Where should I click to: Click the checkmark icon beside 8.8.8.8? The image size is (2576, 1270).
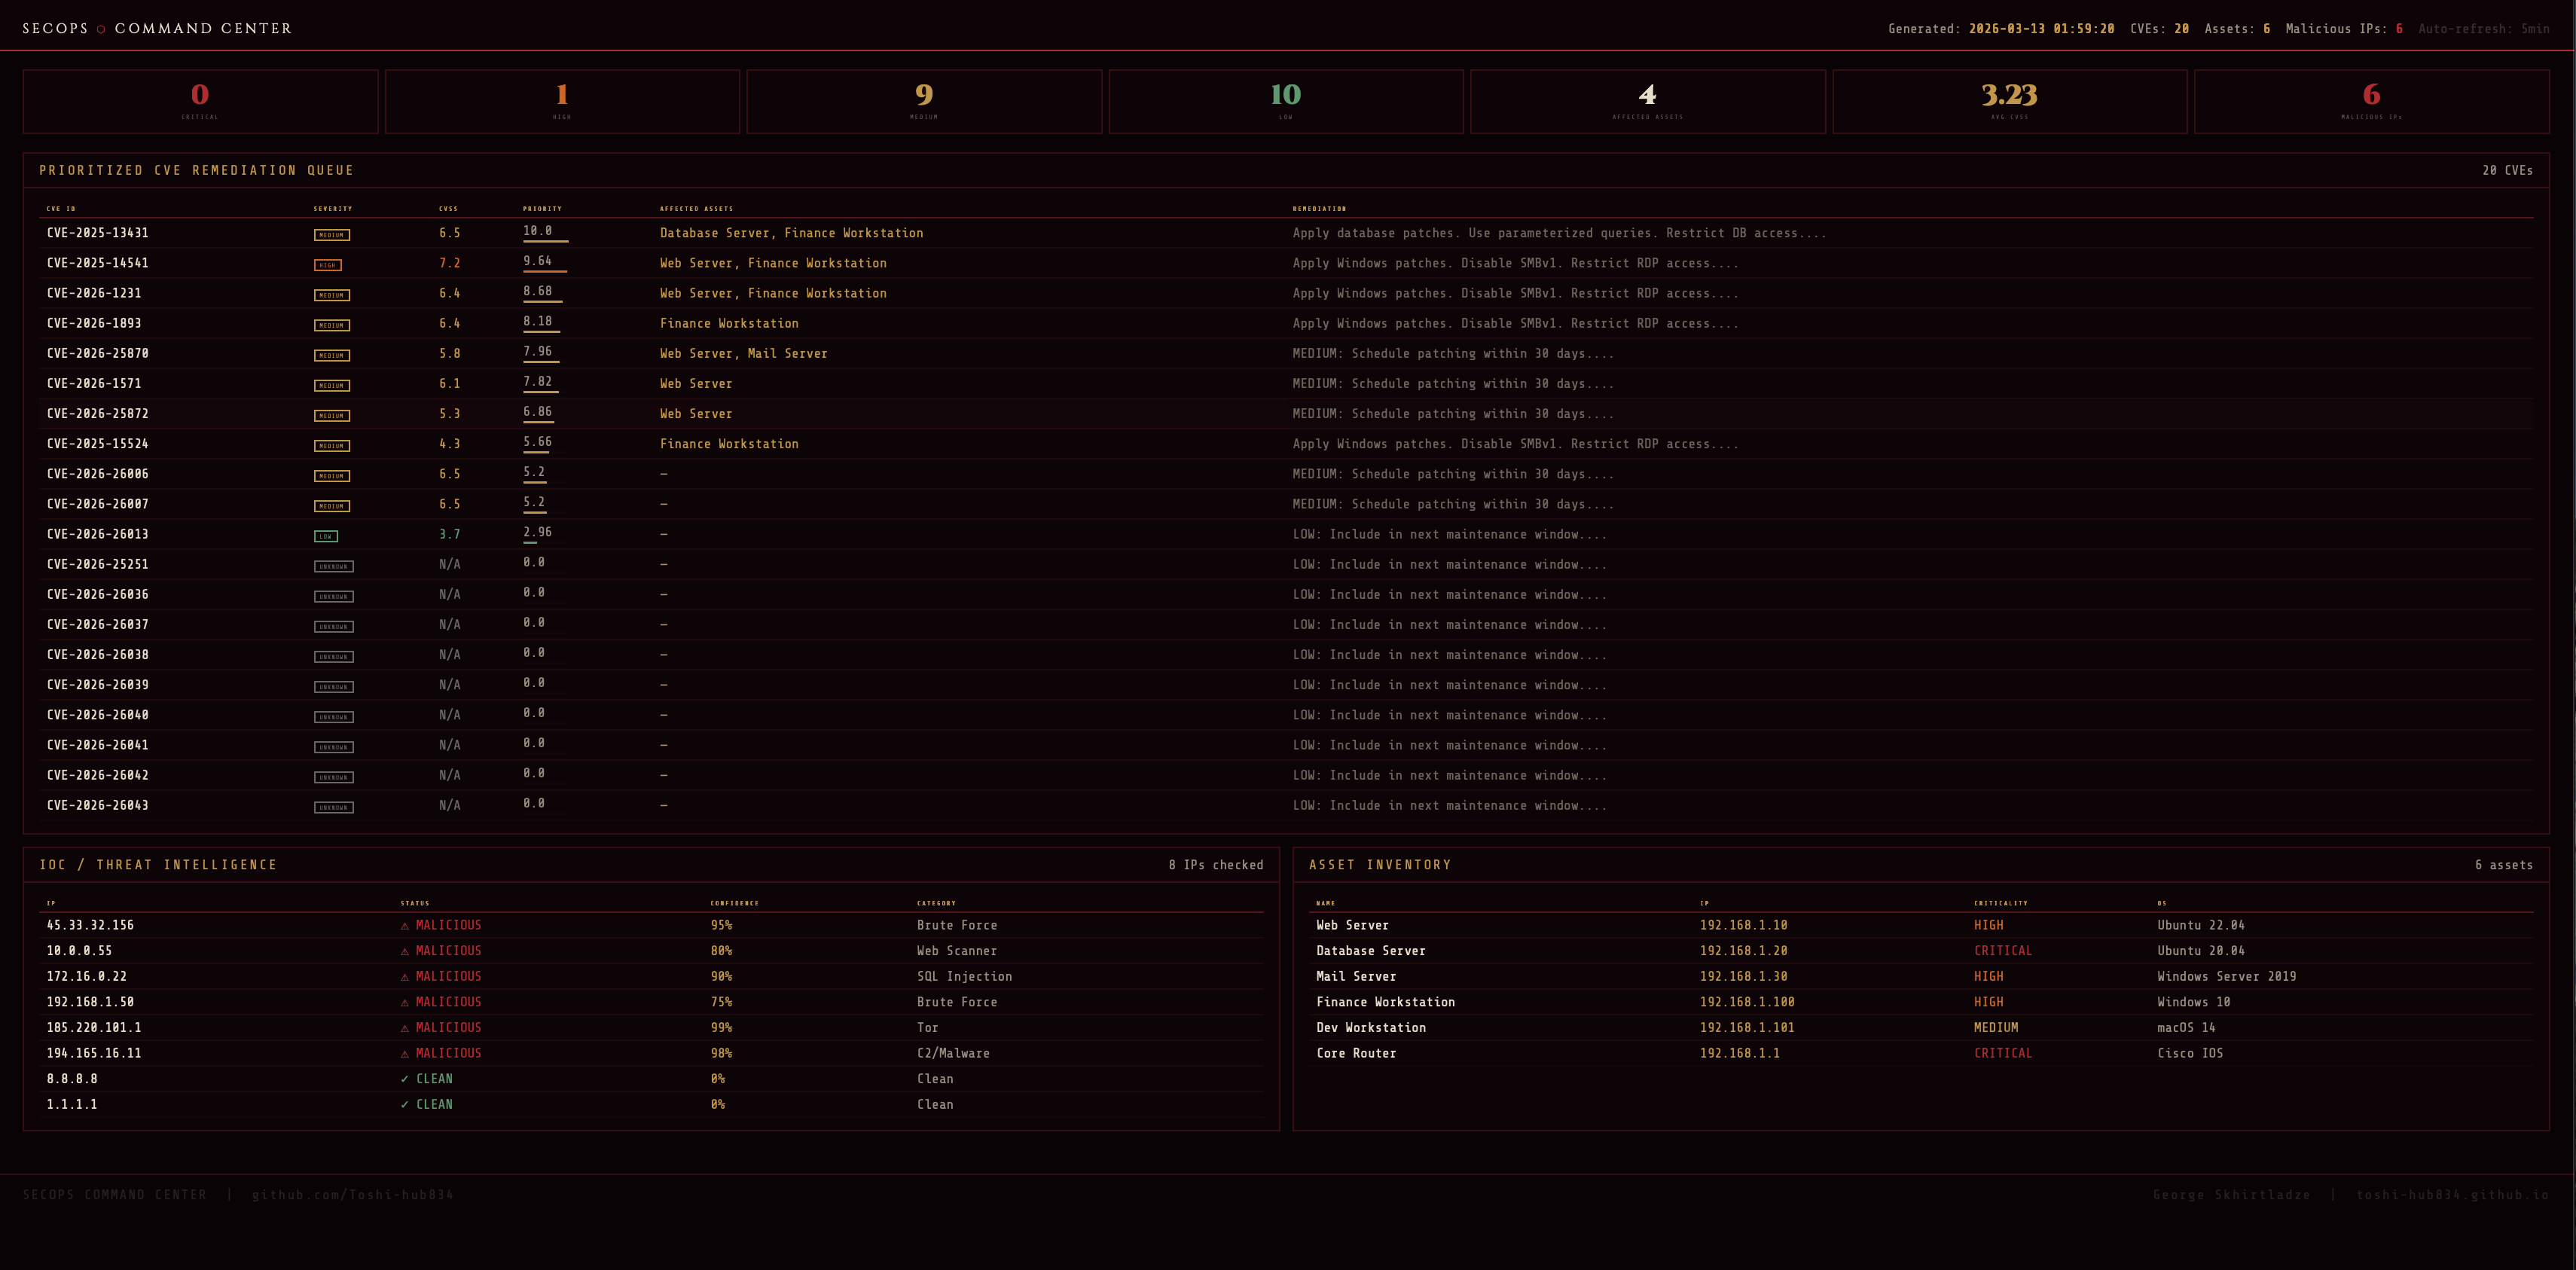pos(405,1079)
